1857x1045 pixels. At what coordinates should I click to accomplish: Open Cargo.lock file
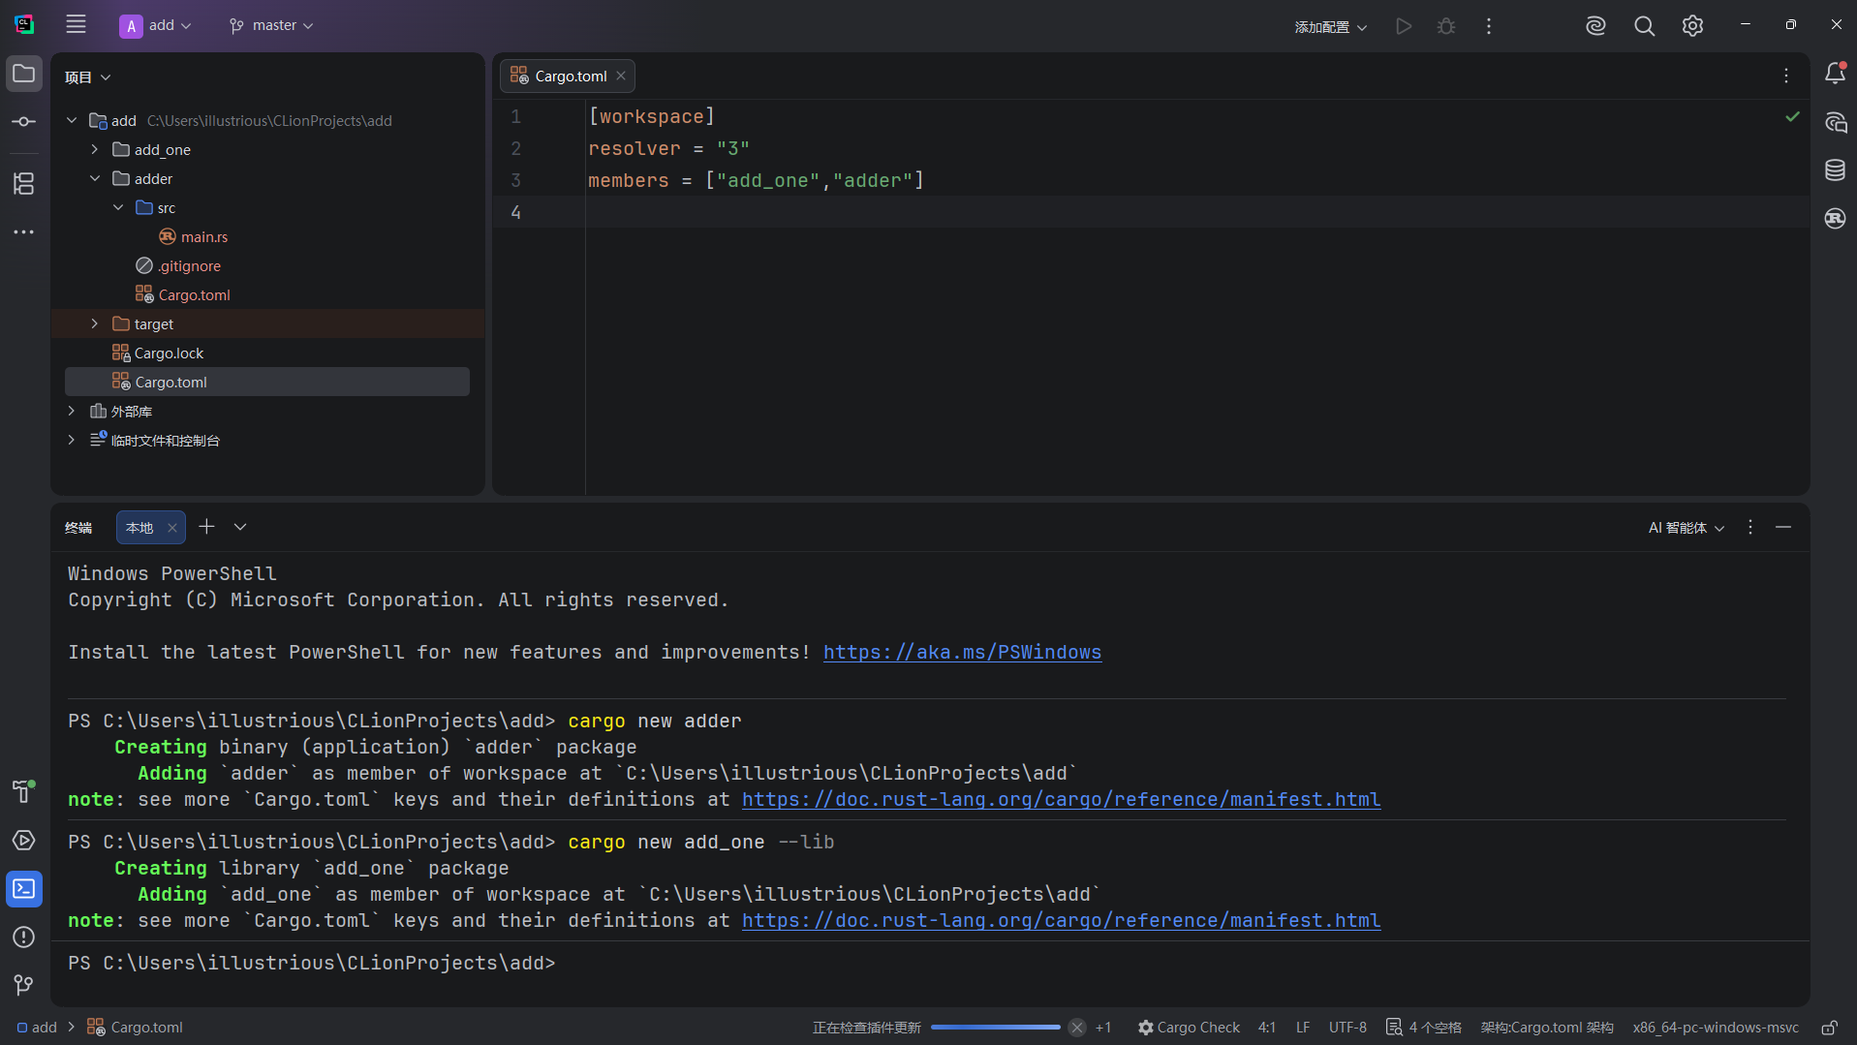[158, 353]
